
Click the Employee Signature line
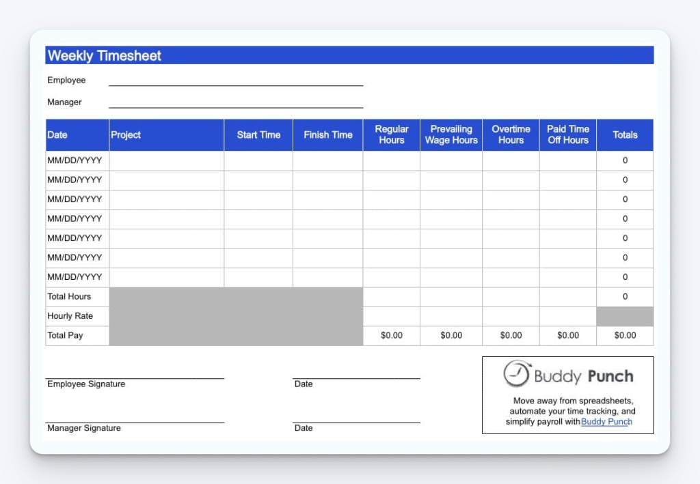coord(134,375)
